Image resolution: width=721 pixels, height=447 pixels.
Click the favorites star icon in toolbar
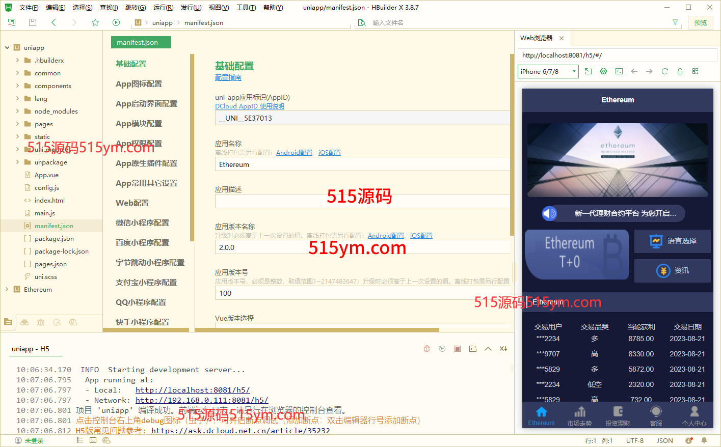[x=95, y=22]
